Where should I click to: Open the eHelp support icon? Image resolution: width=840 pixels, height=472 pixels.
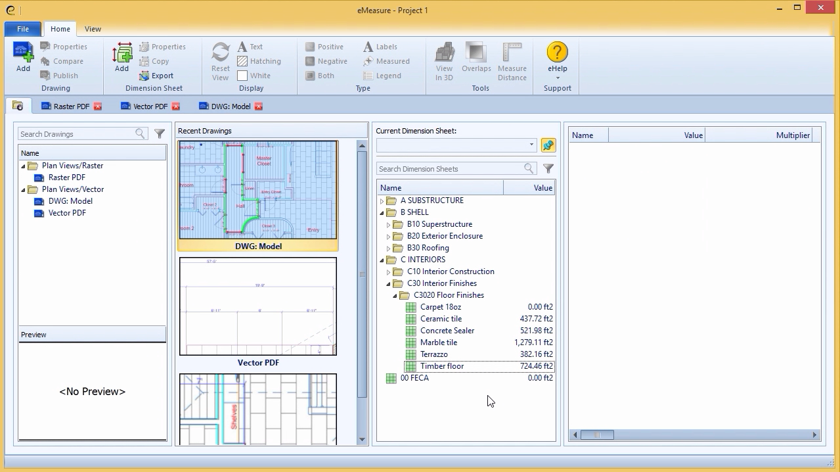coord(557,53)
